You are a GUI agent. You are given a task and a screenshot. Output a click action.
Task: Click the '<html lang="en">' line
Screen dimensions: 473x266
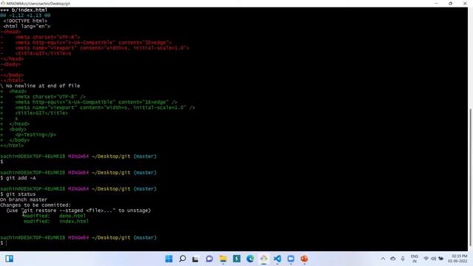[27, 27]
